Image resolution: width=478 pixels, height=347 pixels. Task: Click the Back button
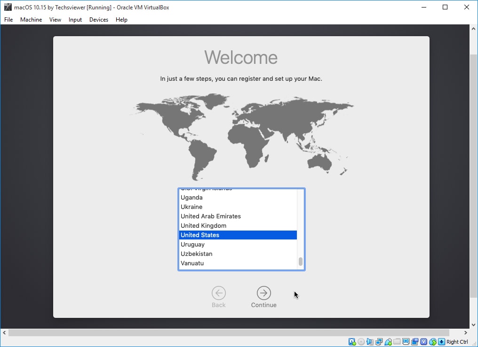point(218,292)
